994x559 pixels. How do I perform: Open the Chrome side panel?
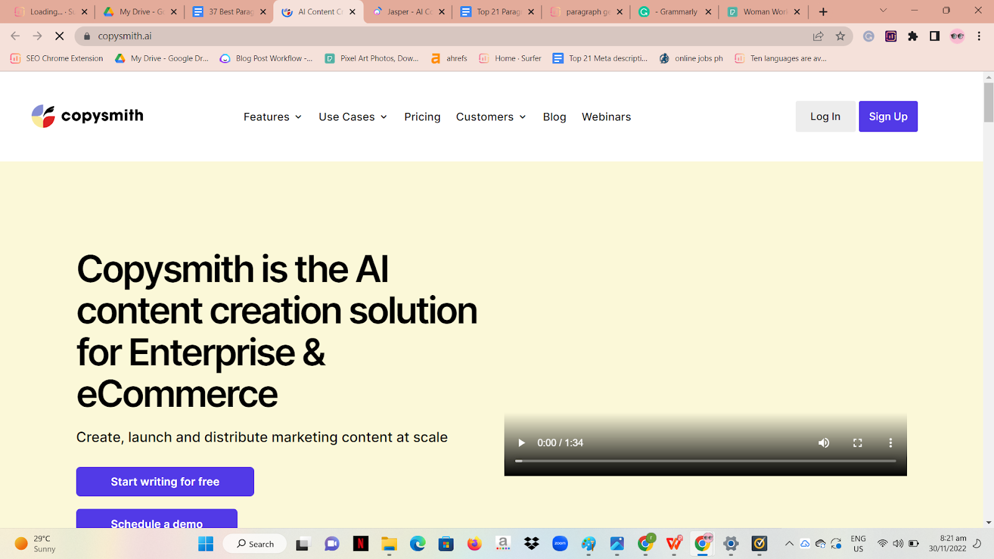[x=934, y=36]
